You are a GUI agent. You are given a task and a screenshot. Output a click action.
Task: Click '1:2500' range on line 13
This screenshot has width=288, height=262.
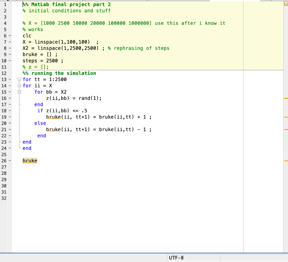[58, 80]
